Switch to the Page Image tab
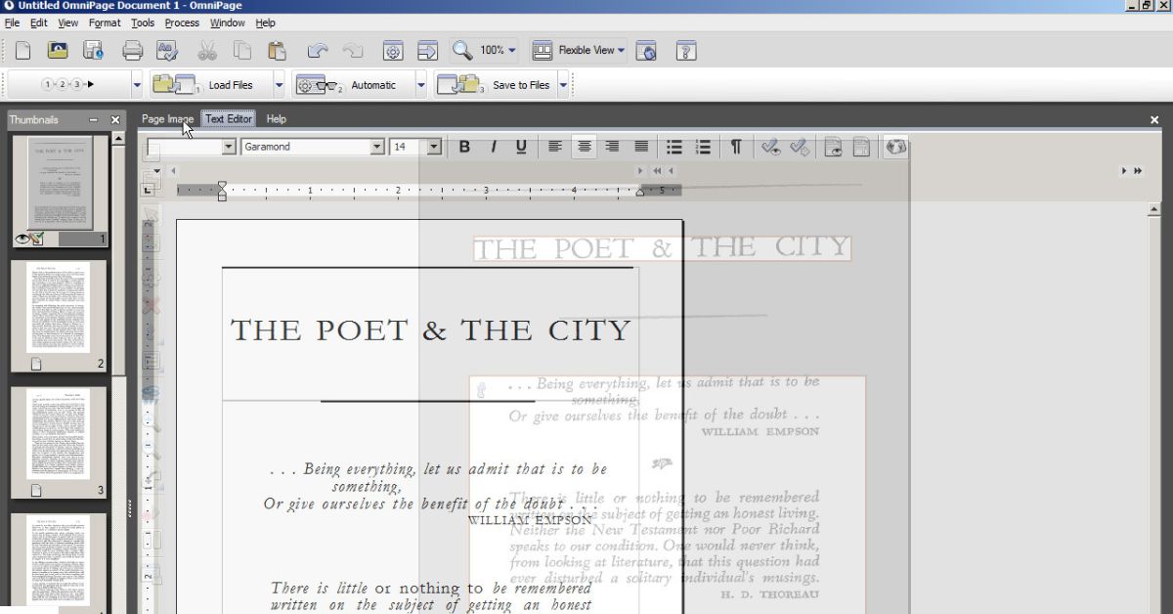 pyautogui.click(x=167, y=119)
